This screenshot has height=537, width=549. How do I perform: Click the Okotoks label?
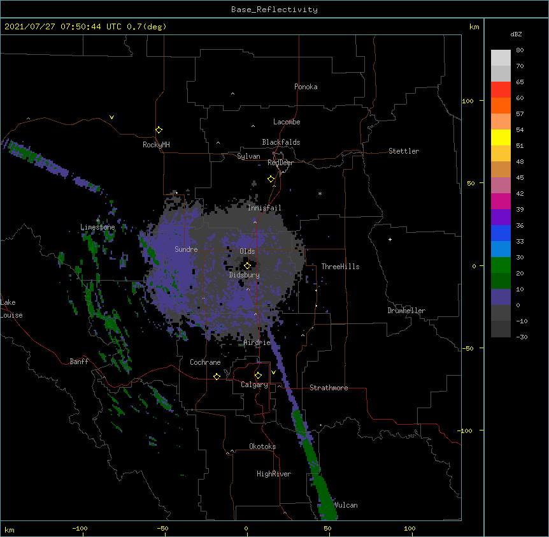tap(262, 446)
